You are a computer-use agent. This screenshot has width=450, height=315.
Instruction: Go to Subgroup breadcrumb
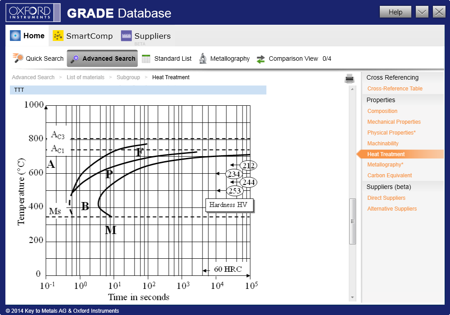(128, 77)
